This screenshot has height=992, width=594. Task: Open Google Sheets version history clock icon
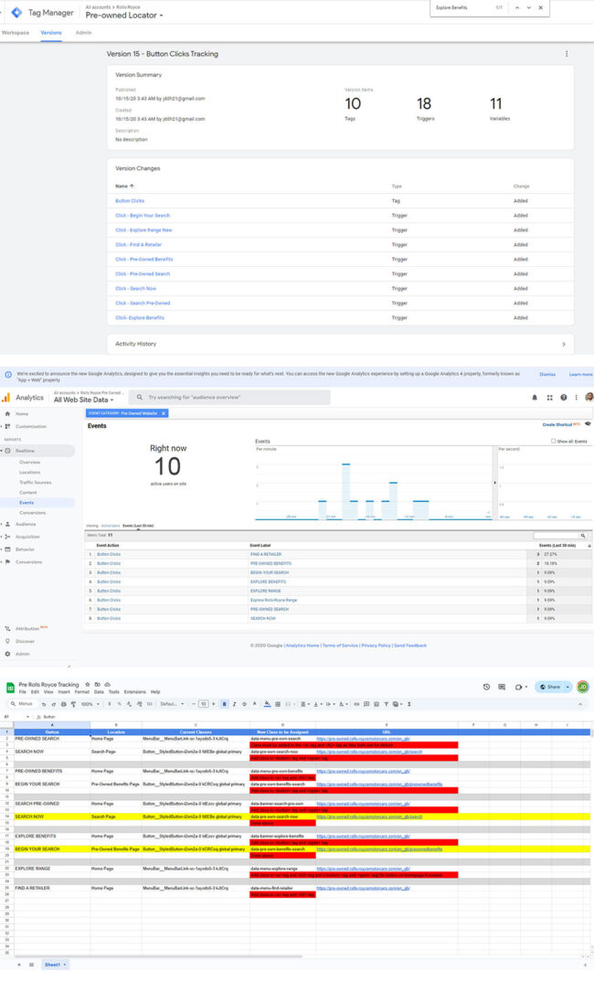pyautogui.click(x=487, y=687)
